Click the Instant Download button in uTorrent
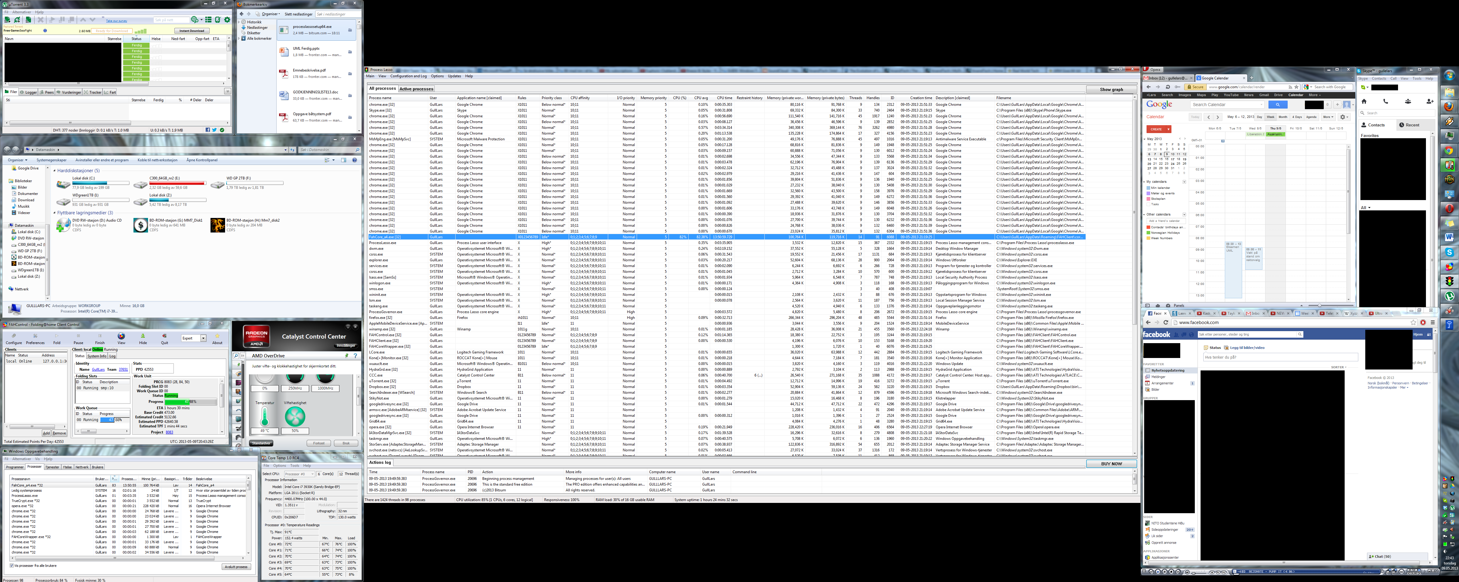Screen dimensions: 1459x582 (x=192, y=31)
